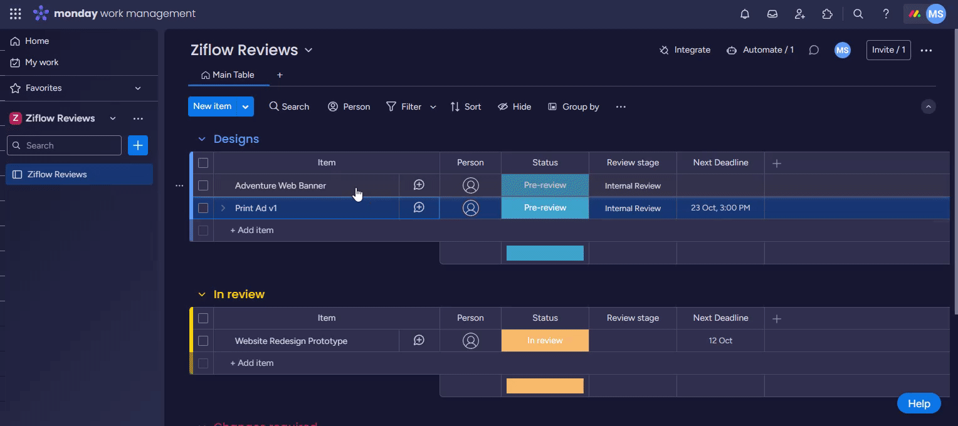Screen dimensions: 958x426
Task: Open the MS user profile avatar in top bar
Action: [936, 14]
